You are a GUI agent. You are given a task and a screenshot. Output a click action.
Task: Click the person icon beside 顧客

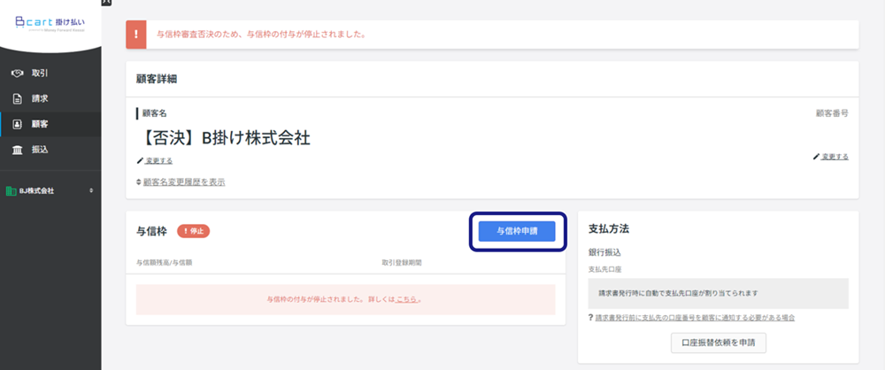coord(17,124)
